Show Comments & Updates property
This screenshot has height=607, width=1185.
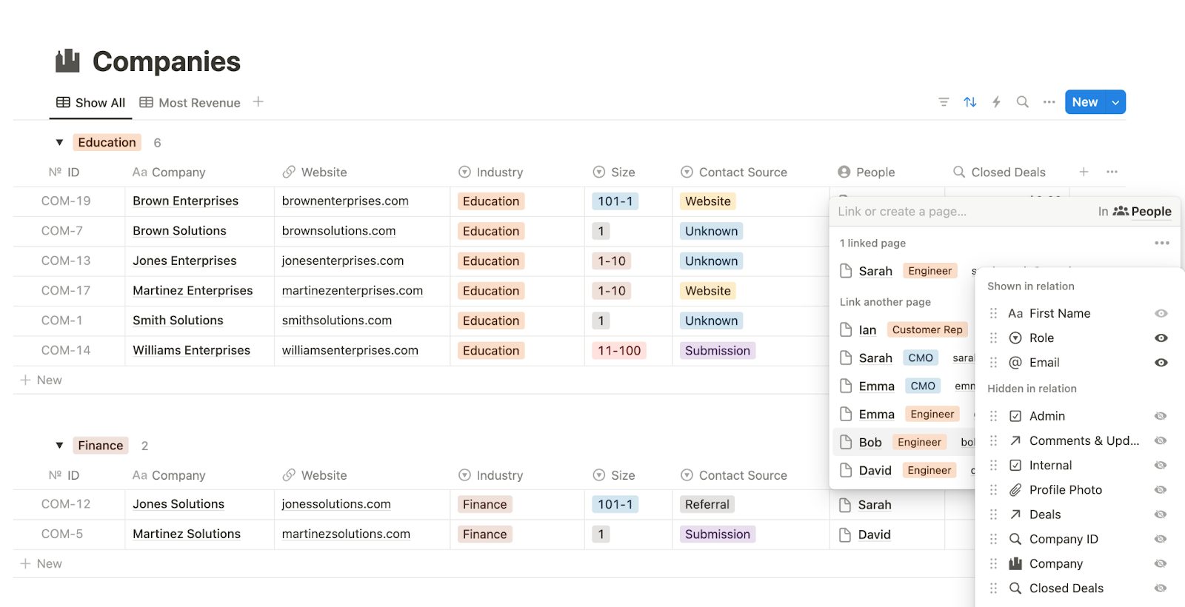pos(1161,440)
